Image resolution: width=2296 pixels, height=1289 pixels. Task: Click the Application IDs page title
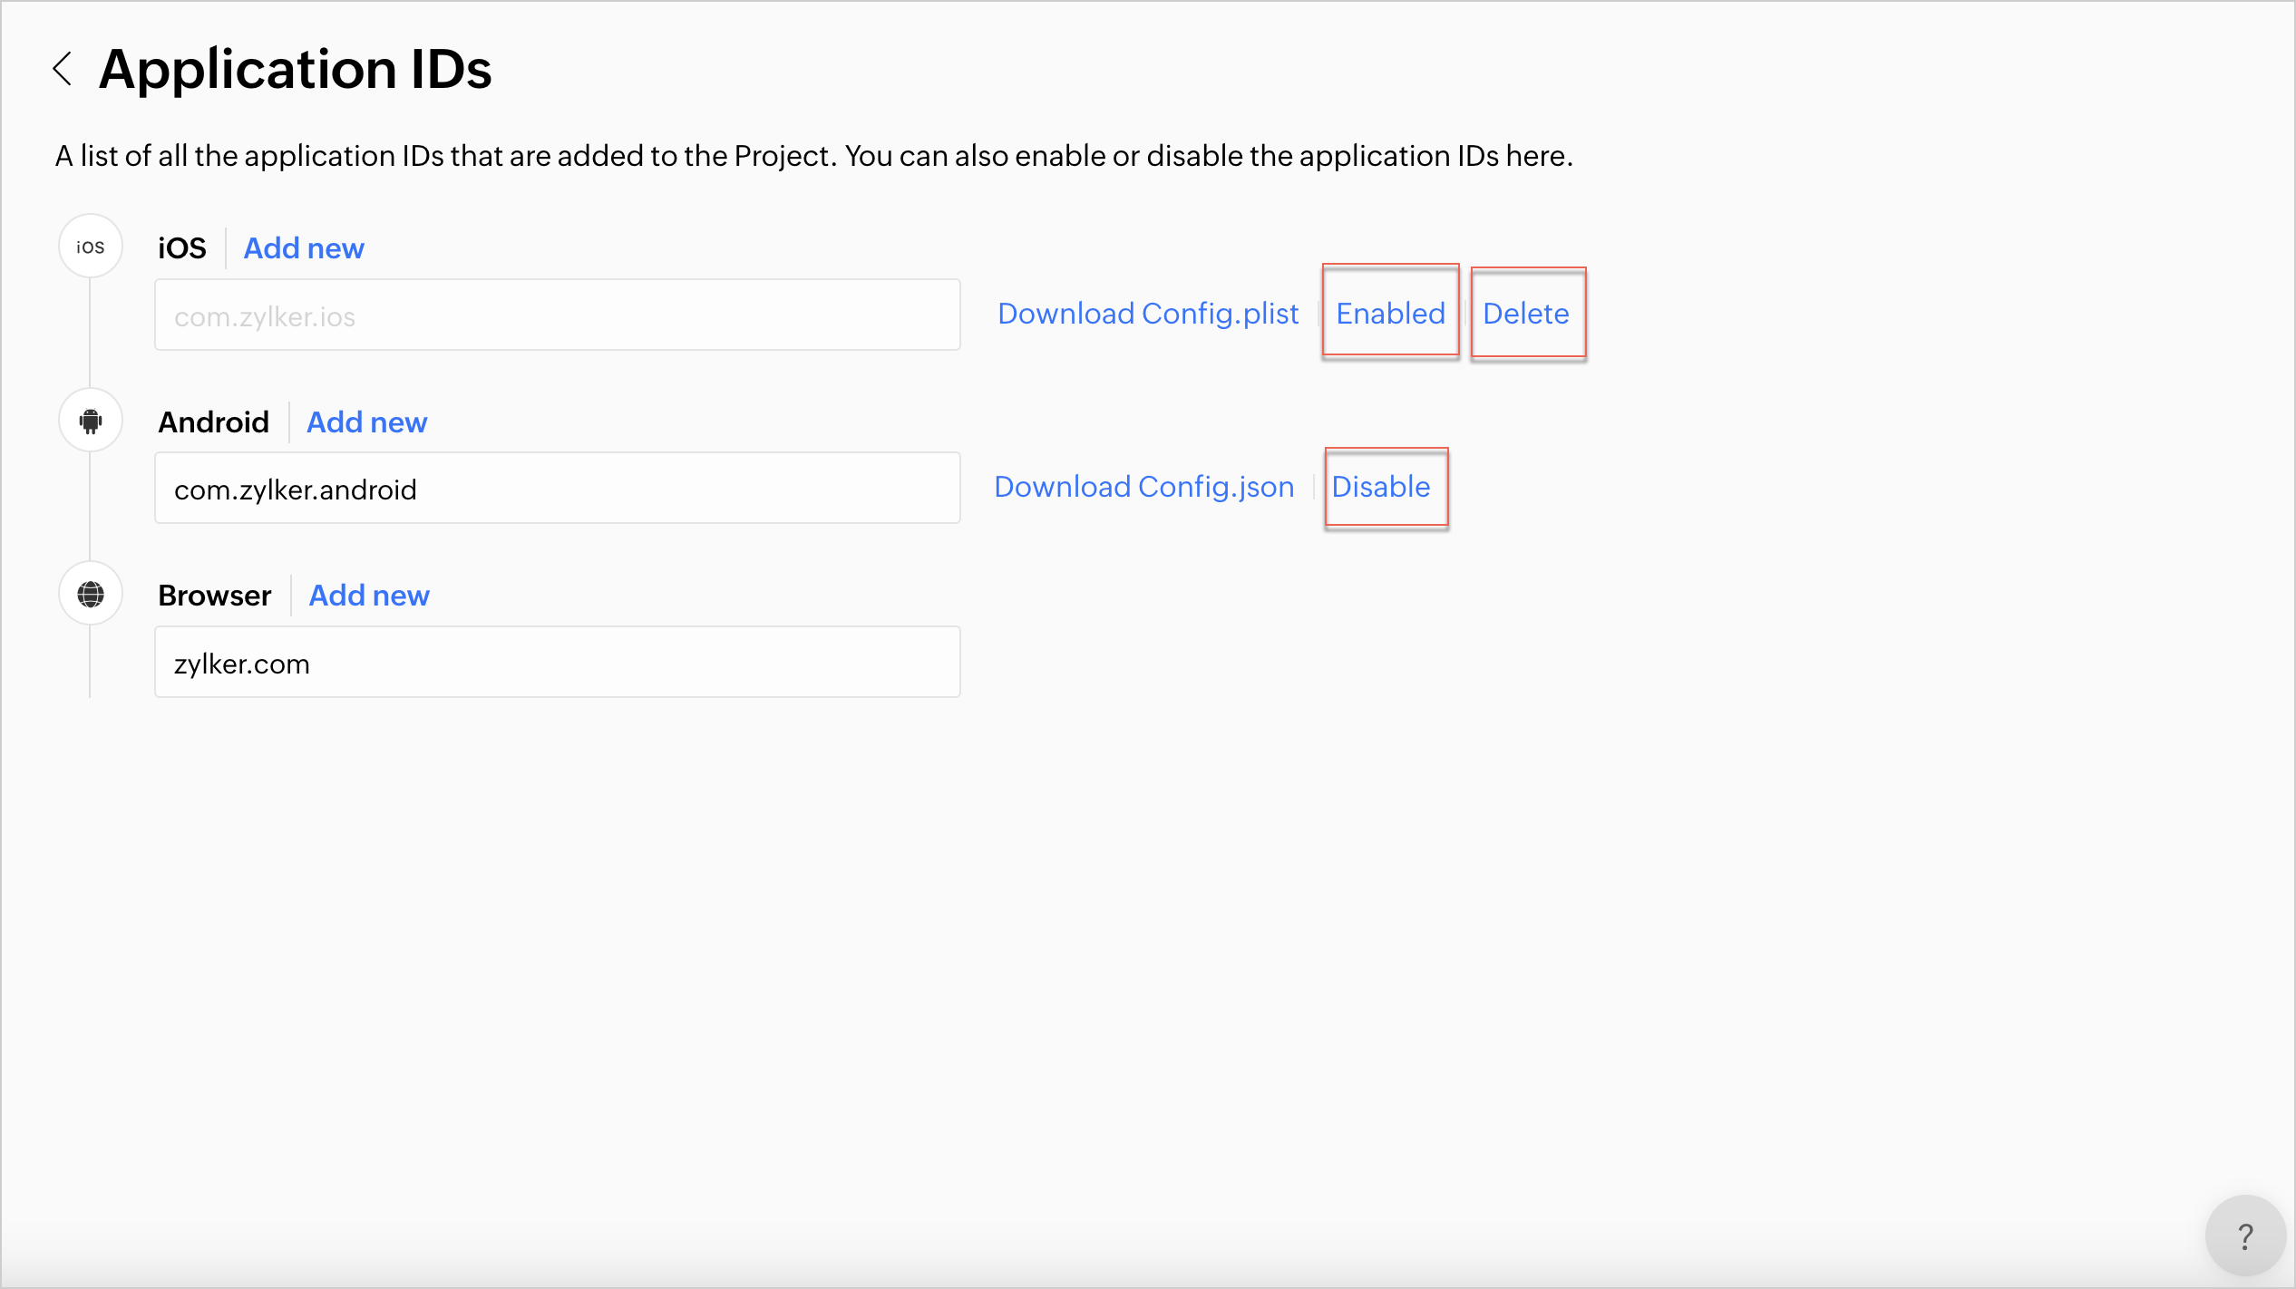coord(296,69)
